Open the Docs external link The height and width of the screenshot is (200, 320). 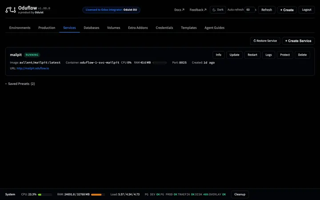pyautogui.click(x=179, y=10)
